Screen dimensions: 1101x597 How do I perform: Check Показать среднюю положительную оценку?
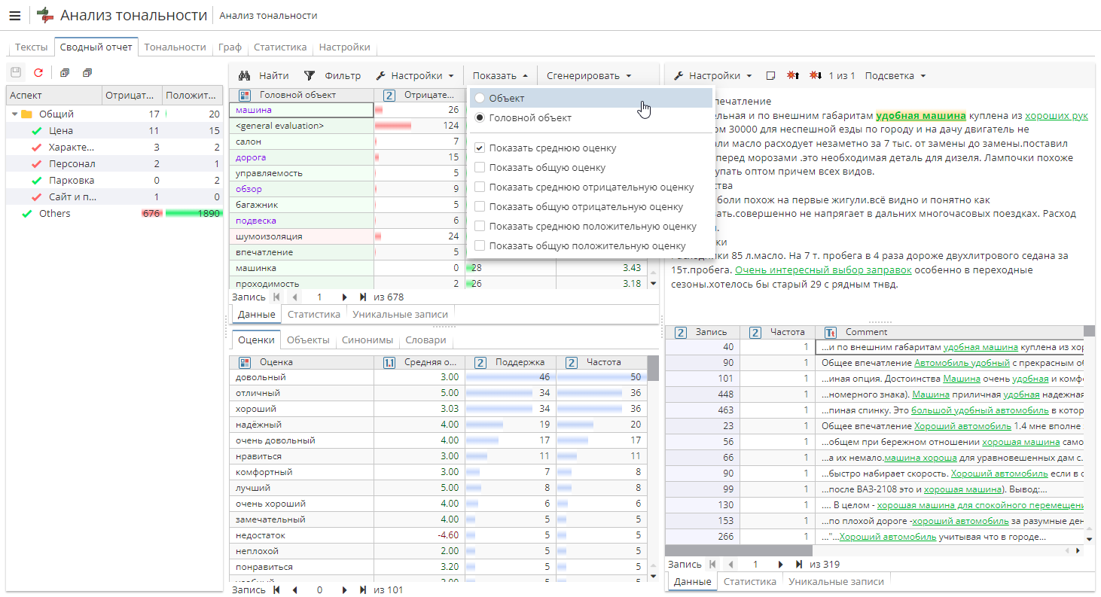pyautogui.click(x=480, y=226)
